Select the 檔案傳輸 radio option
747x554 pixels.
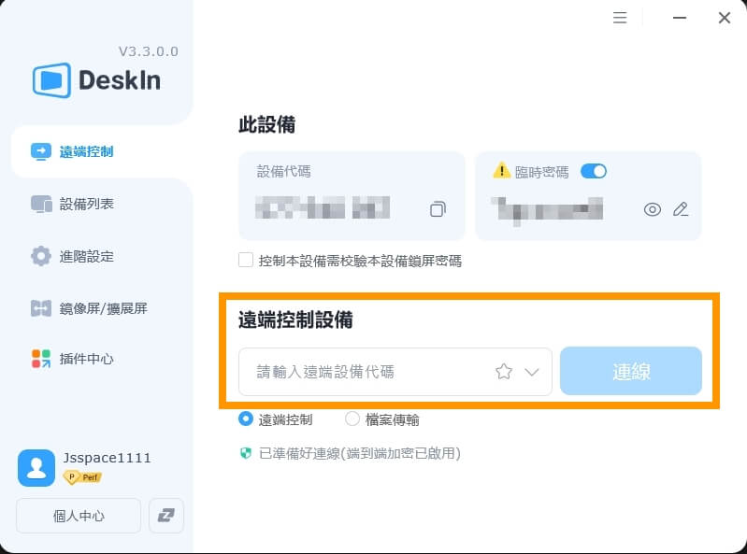click(352, 419)
